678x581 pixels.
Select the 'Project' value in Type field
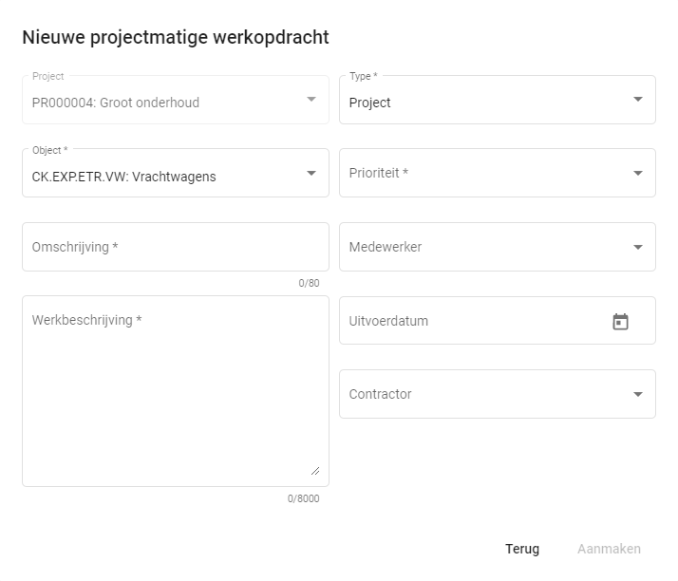click(370, 103)
